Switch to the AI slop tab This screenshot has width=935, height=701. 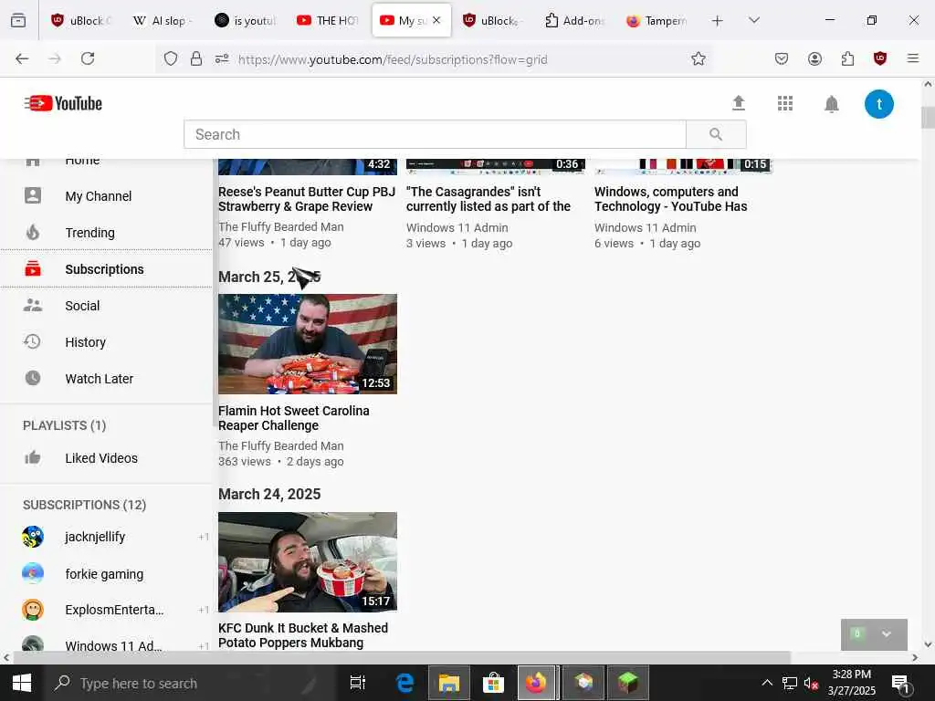(x=161, y=20)
